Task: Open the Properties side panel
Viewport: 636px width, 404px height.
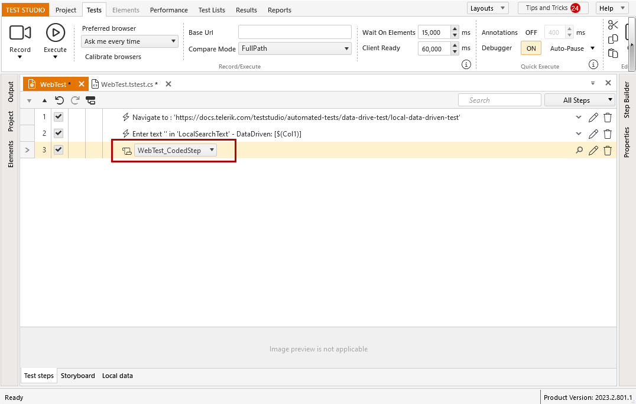Action: coord(627,142)
